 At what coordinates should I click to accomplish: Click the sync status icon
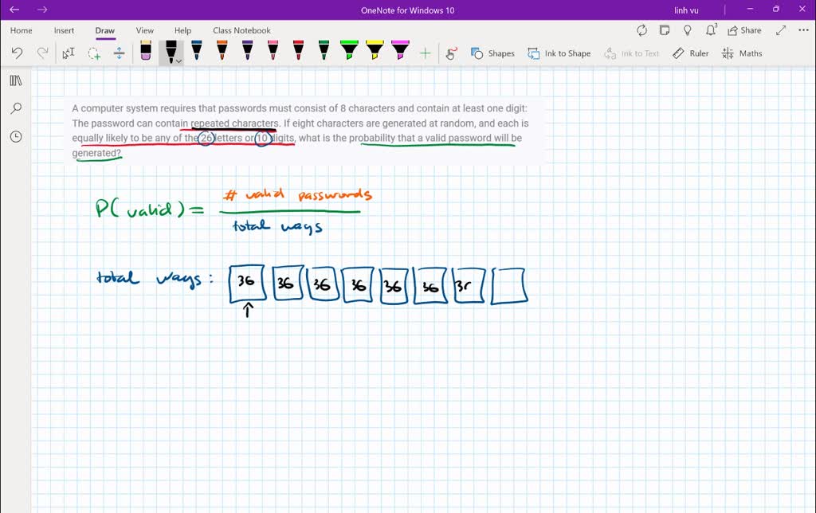(x=641, y=30)
